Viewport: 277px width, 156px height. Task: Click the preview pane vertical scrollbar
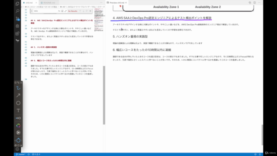click(x=262, y=135)
